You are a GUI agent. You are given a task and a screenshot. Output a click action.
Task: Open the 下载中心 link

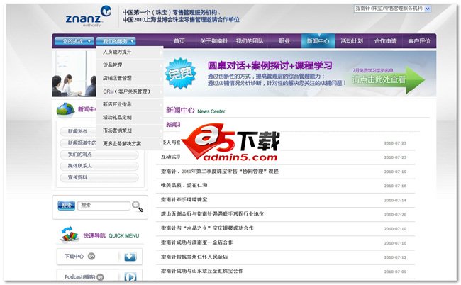[74, 256]
